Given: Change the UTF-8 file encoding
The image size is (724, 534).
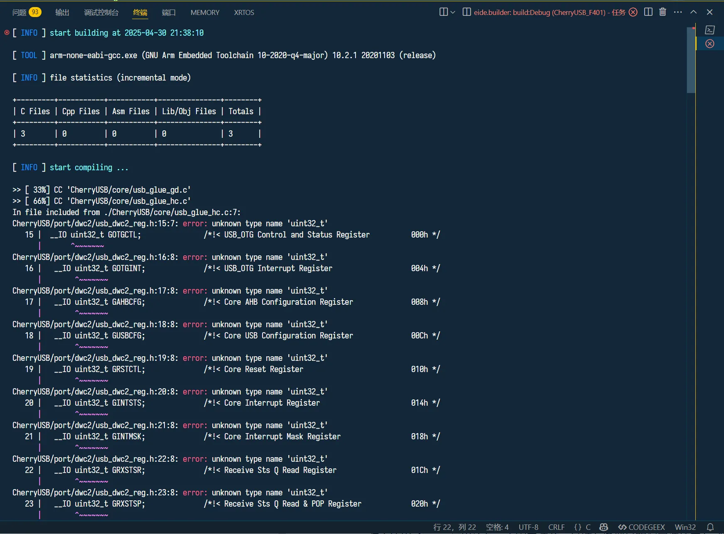Looking at the screenshot, I should point(528,527).
